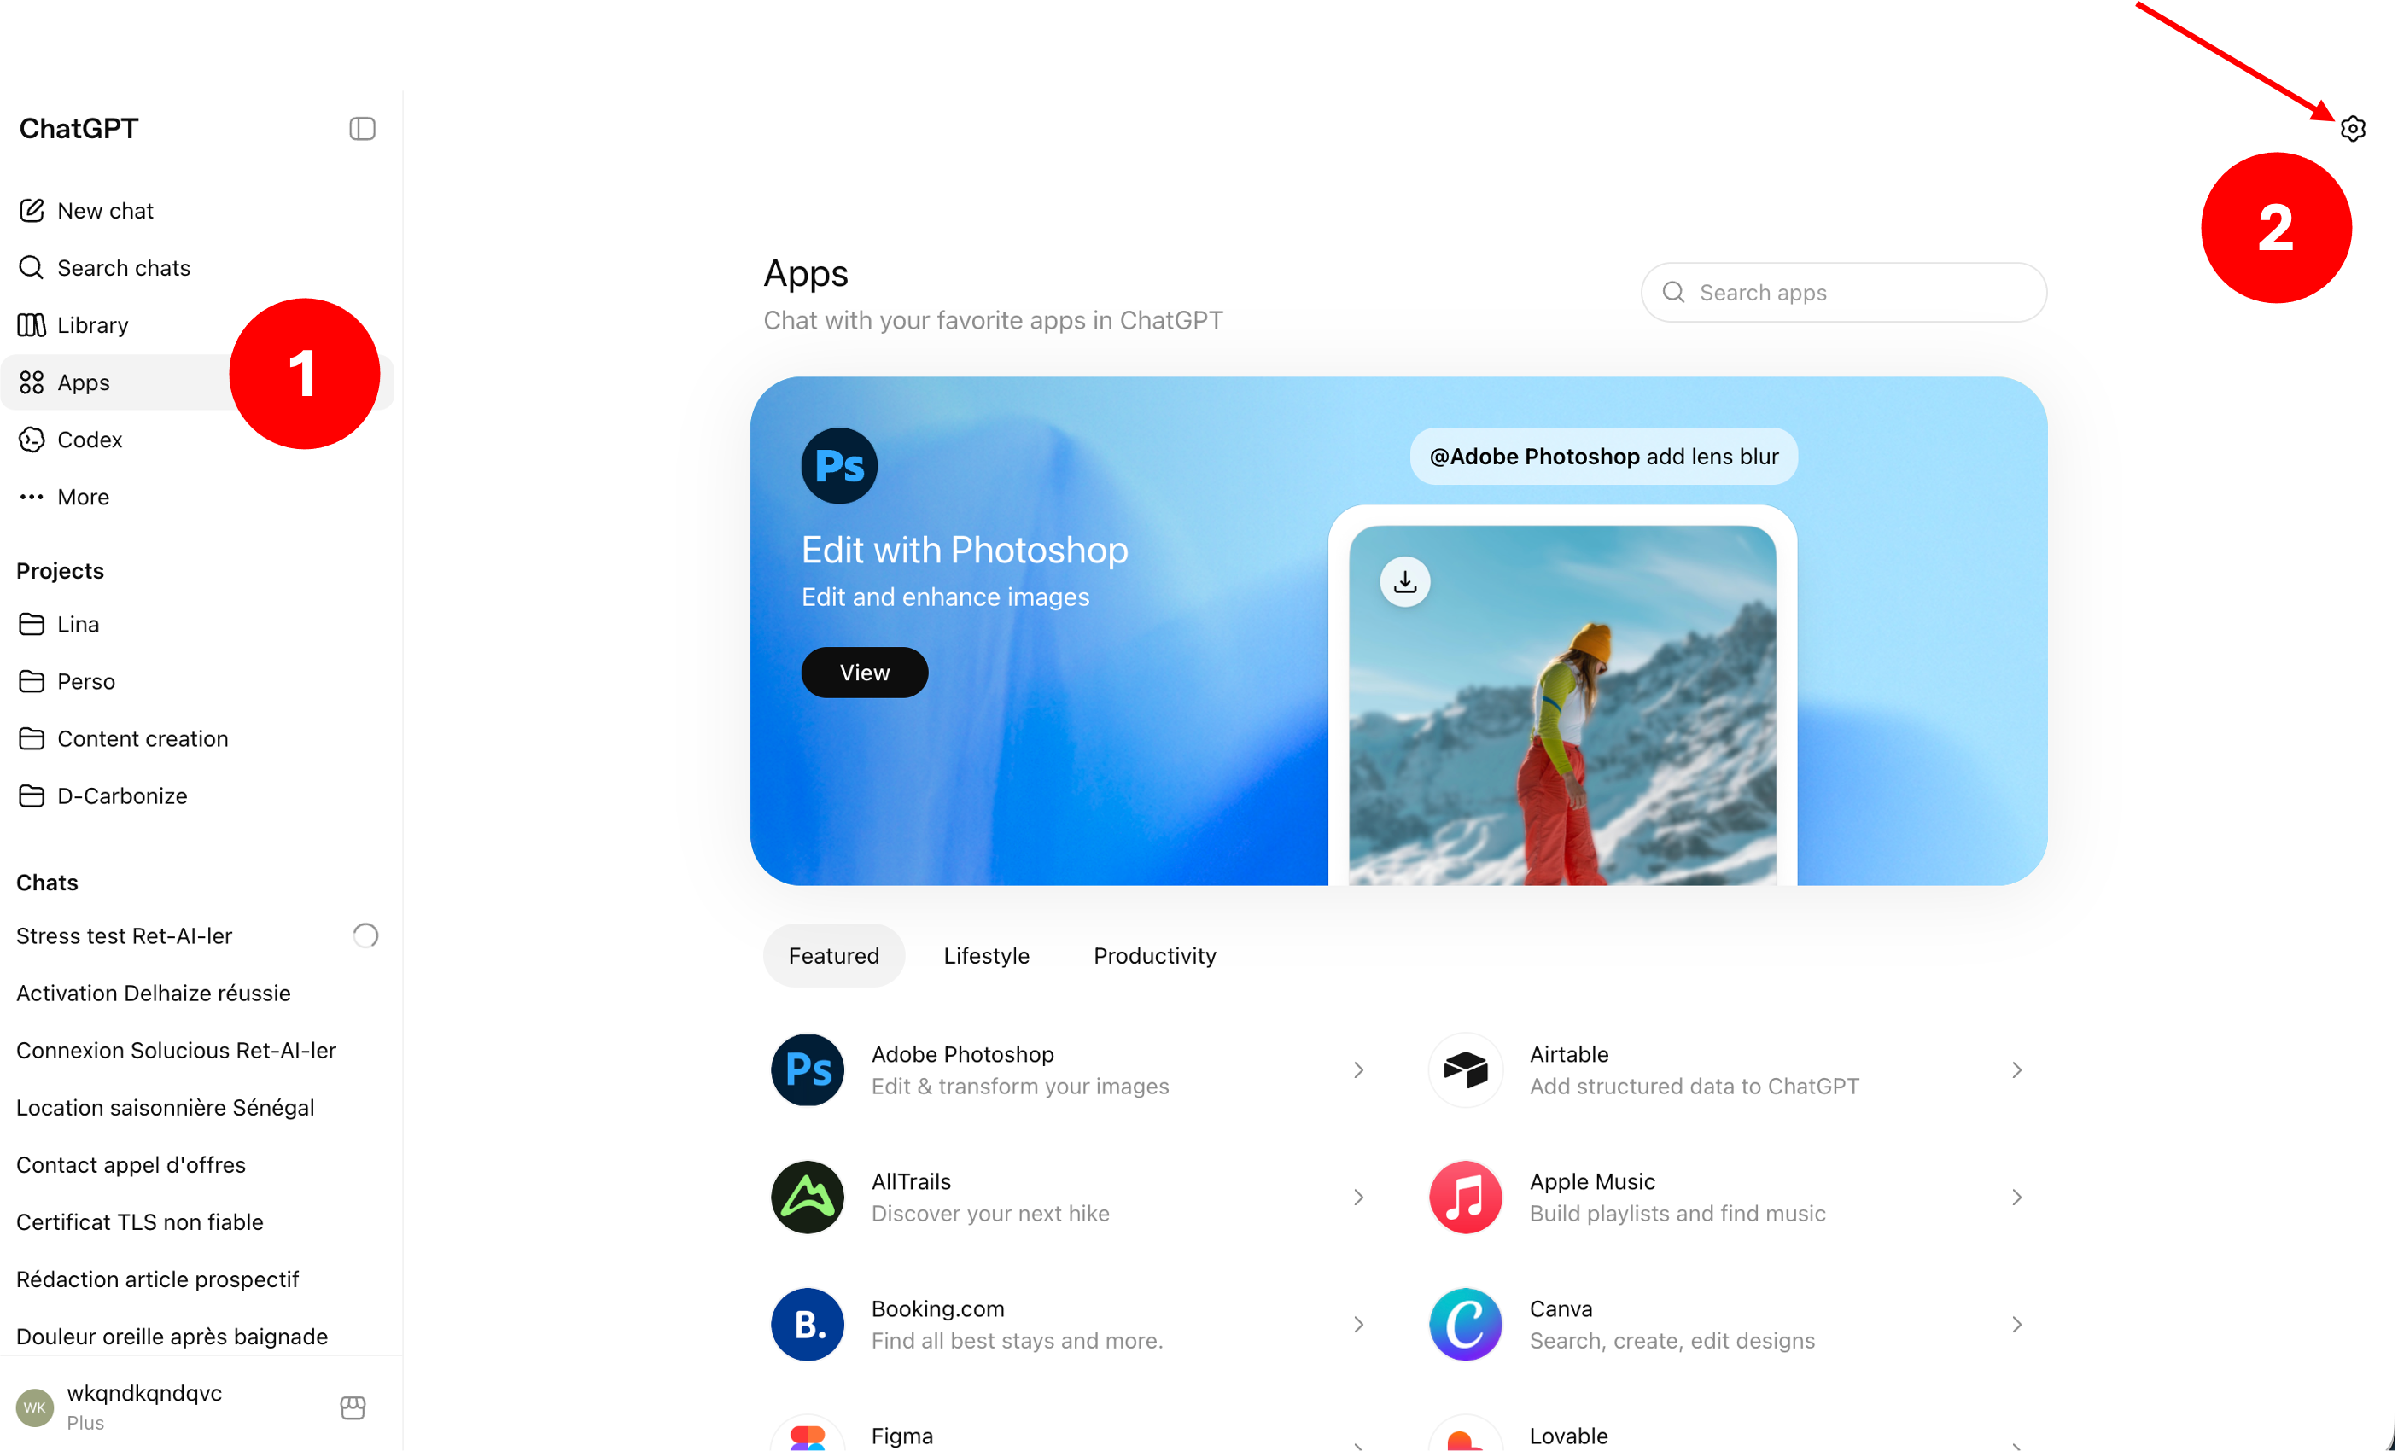
Task: Click the AllTrails list title
Action: point(911,1181)
